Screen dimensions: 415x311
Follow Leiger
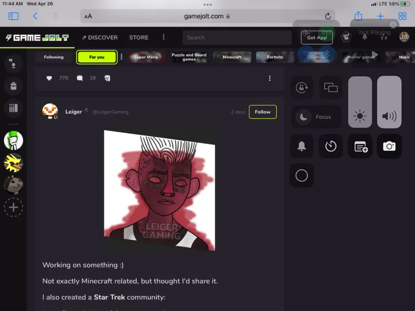[262, 112]
